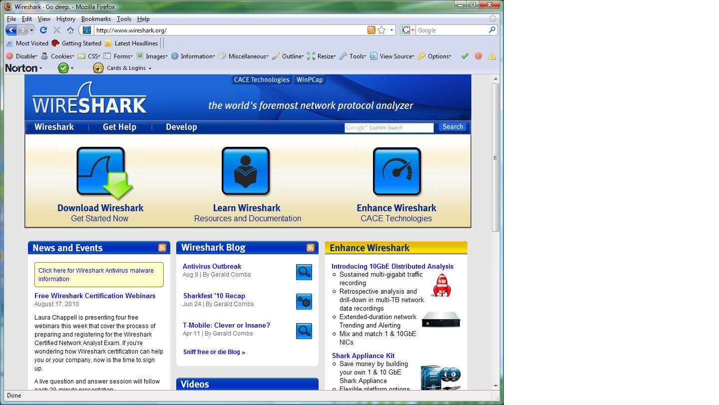Expand the Images toolbar dropdown
The image size is (719, 405).
click(x=152, y=56)
